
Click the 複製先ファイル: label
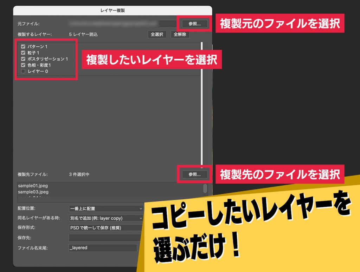[33, 174]
